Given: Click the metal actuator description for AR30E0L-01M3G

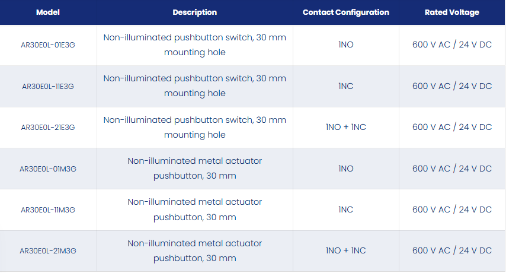Looking at the screenshot, I should point(194,169).
